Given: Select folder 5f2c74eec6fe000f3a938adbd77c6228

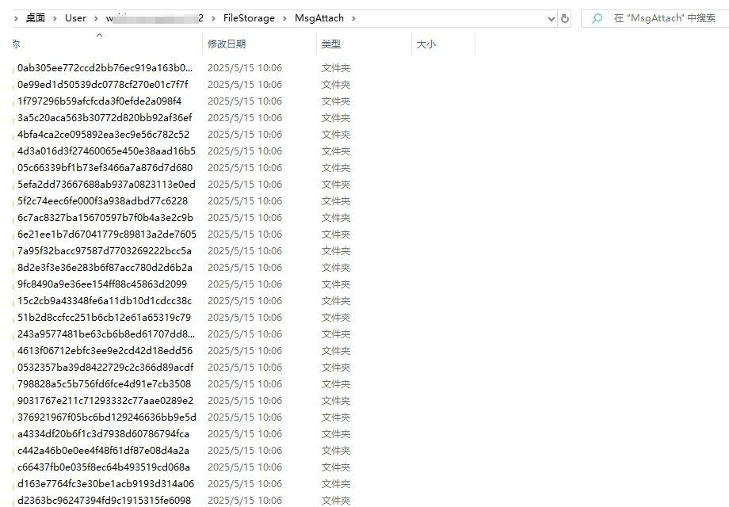Looking at the screenshot, I should [103, 201].
